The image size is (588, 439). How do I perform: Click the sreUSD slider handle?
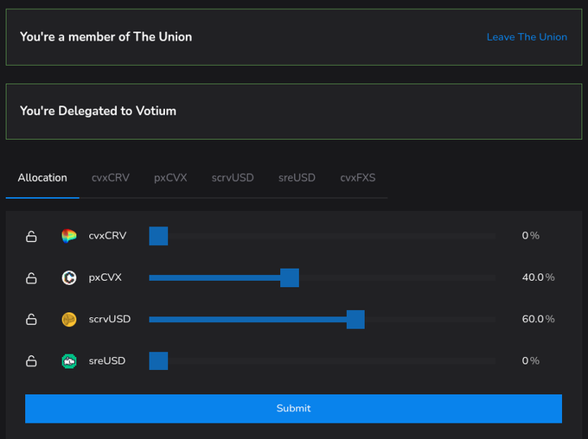[x=158, y=360]
